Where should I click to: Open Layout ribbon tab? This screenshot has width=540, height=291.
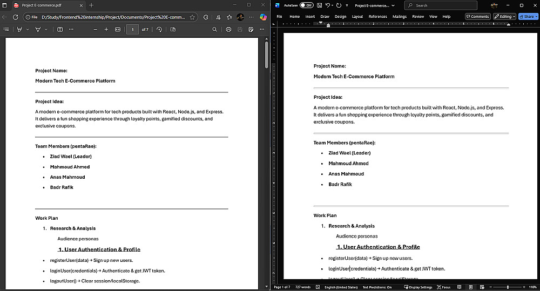click(x=357, y=17)
